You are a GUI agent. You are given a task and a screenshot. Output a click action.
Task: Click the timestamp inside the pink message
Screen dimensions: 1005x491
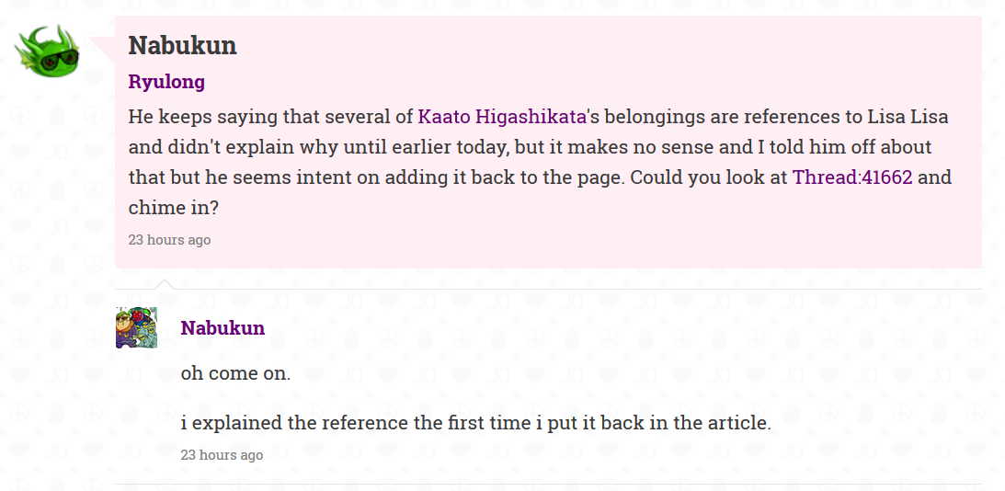[169, 240]
